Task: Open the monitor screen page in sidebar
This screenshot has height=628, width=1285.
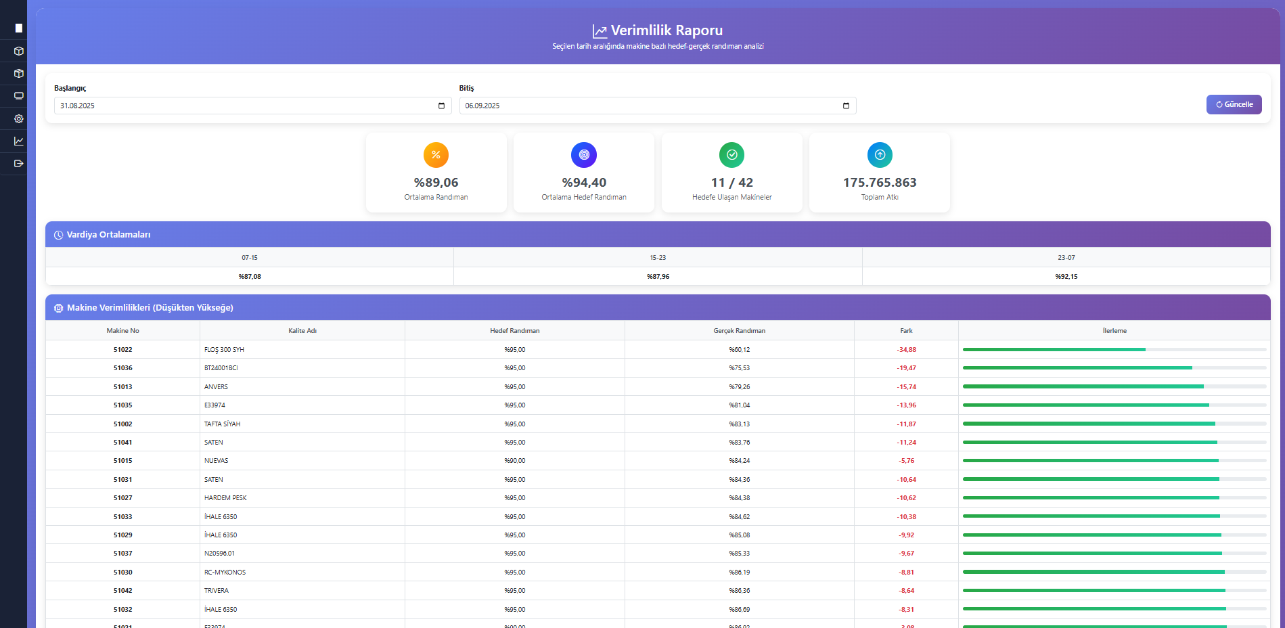Action: (x=18, y=96)
